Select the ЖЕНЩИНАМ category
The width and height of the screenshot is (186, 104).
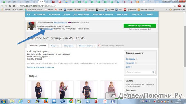pyautogui.click(x=39, y=14)
